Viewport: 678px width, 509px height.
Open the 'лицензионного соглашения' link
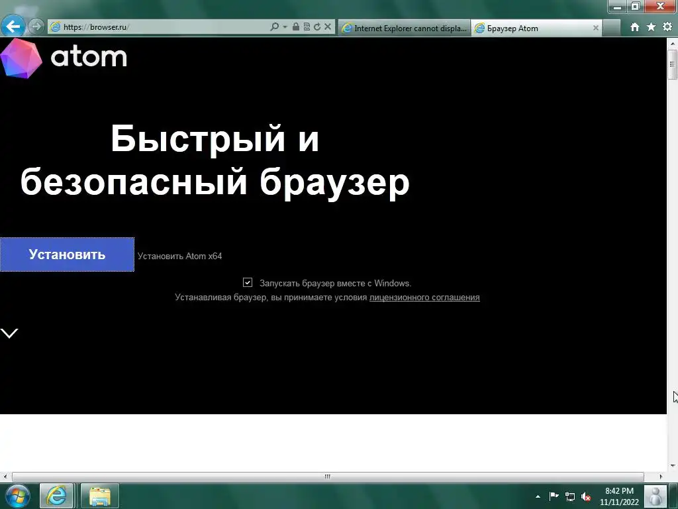[x=424, y=298]
